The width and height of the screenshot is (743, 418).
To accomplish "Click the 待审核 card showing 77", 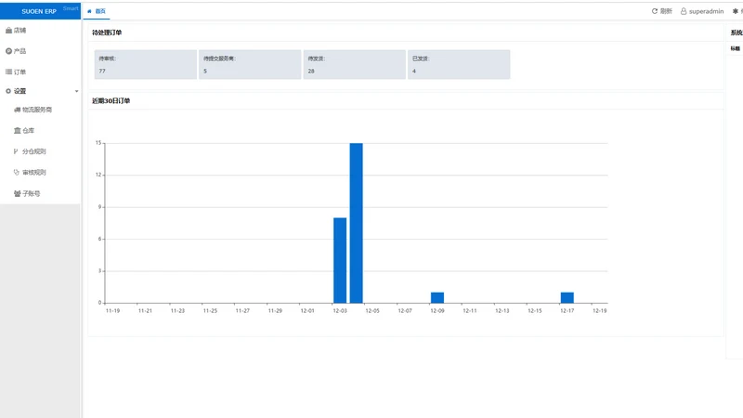I will click(146, 64).
